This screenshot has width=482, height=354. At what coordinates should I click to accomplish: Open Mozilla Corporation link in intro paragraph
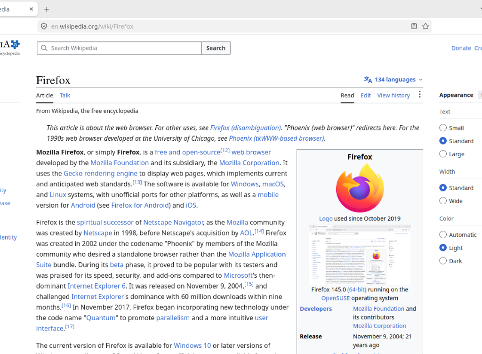(249, 163)
